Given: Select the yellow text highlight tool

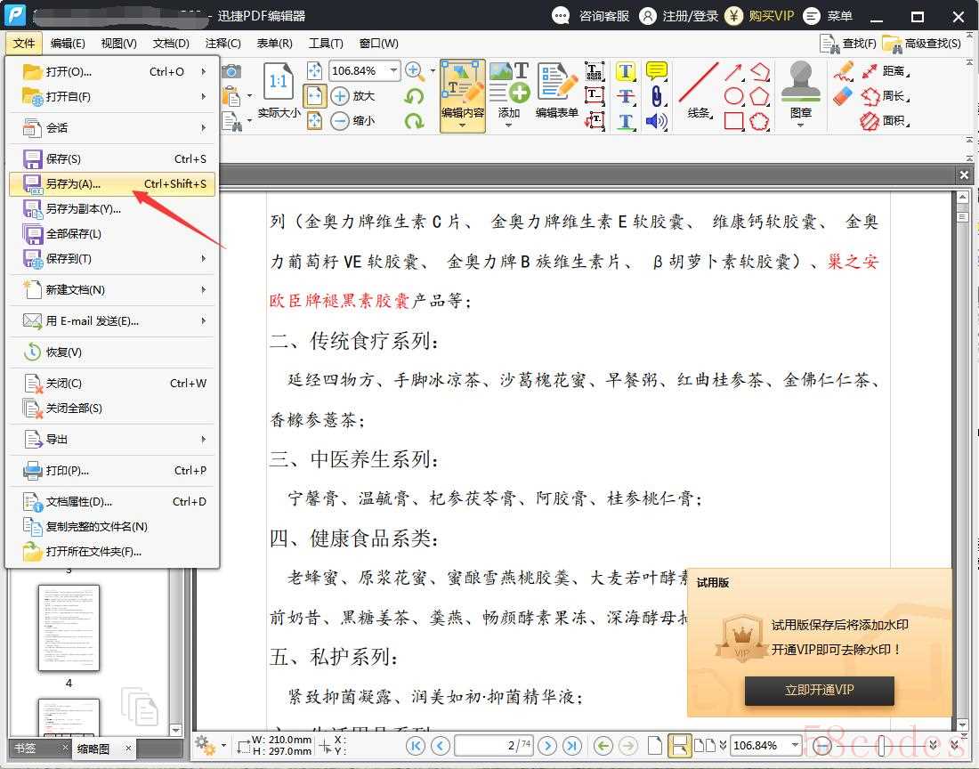Looking at the screenshot, I should click(x=627, y=71).
